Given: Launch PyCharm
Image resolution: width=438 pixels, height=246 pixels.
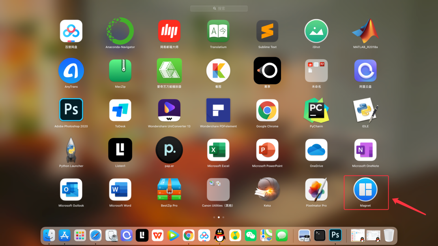Looking at the screenshot, I should (x=316, y=110).
